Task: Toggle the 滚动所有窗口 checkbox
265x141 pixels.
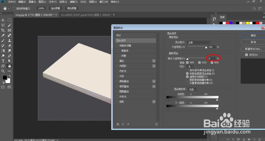Action: [x=14, y=8]
